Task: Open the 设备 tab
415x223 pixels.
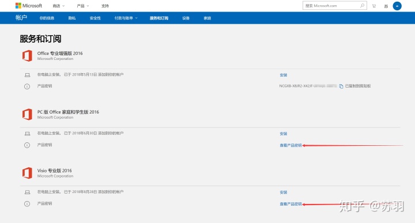Action: click(x=186, y=18)
